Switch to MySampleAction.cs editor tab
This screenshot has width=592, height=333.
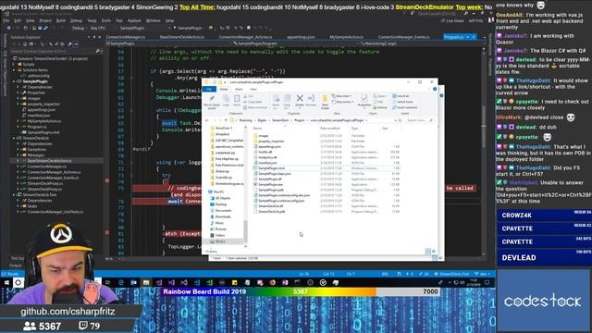(x=346, y=37)
